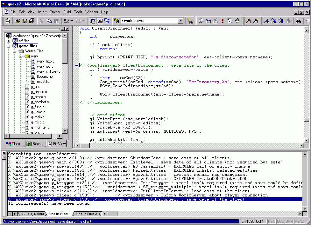Click the left hammer toolbar icon
The image size is (311, 225).
248,21
